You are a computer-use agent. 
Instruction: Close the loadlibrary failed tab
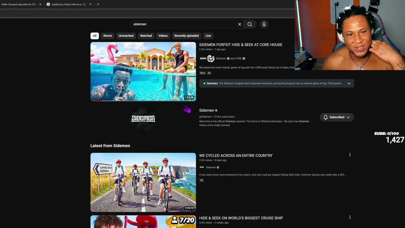pyautogui.click(x=90, y=4)
